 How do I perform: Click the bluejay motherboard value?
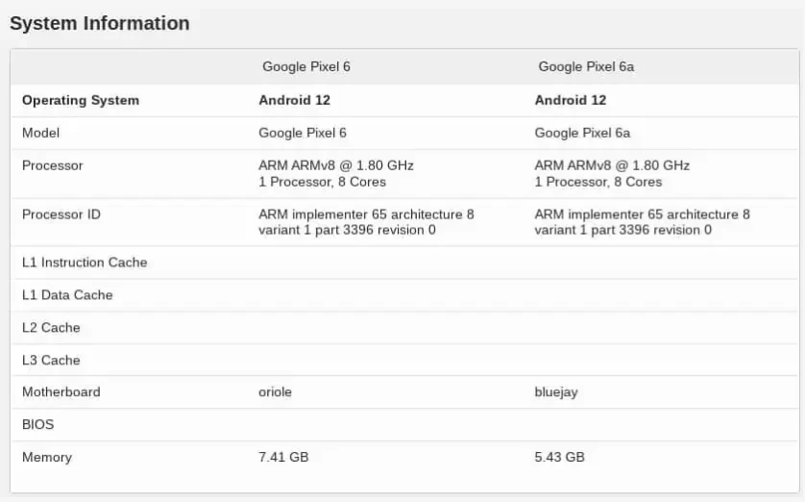pos(556,392)
